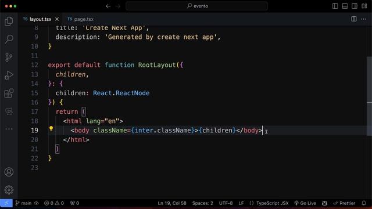Show additional views ellipsis in activity bar
This screenshot has width=372, height=209.
click(x=9, y=129)
